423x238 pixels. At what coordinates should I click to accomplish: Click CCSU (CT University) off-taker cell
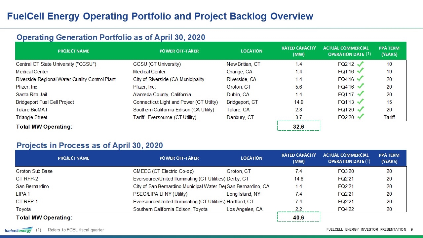[x=157, y=64]
